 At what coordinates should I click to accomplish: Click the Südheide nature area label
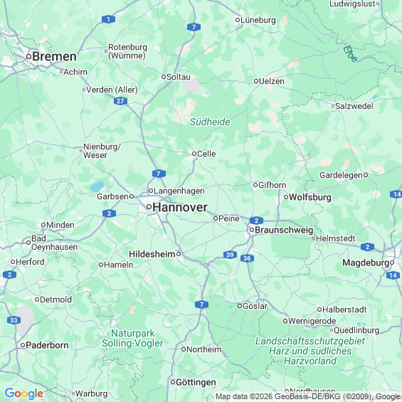pyautogui.click(x=210, y=122)
